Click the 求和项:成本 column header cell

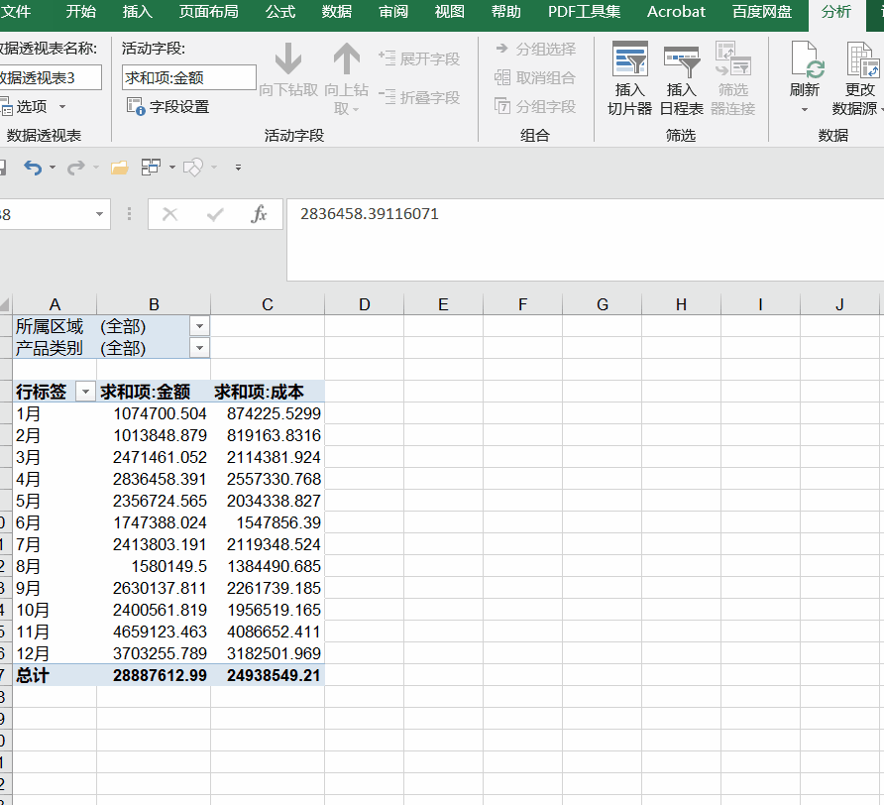pyautogui.click(x=268, y=392)
